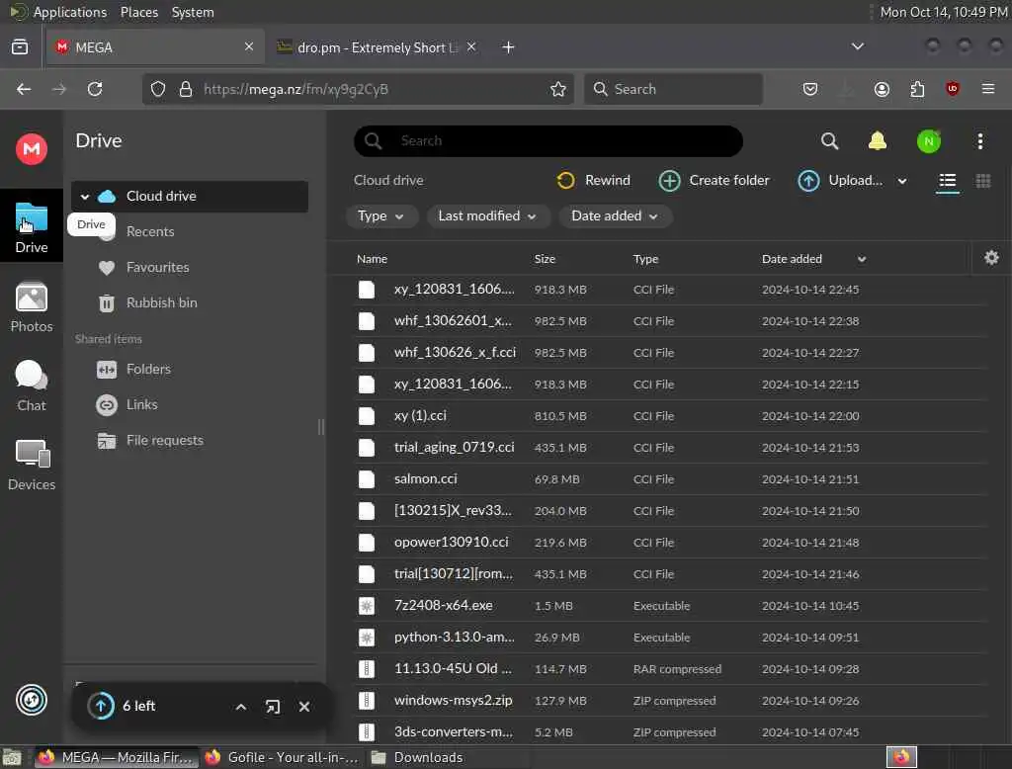The image size is (1012, 769).
Task: Click the MEGA logo icon
Action: pyautogui.click(x=31, y=149)
